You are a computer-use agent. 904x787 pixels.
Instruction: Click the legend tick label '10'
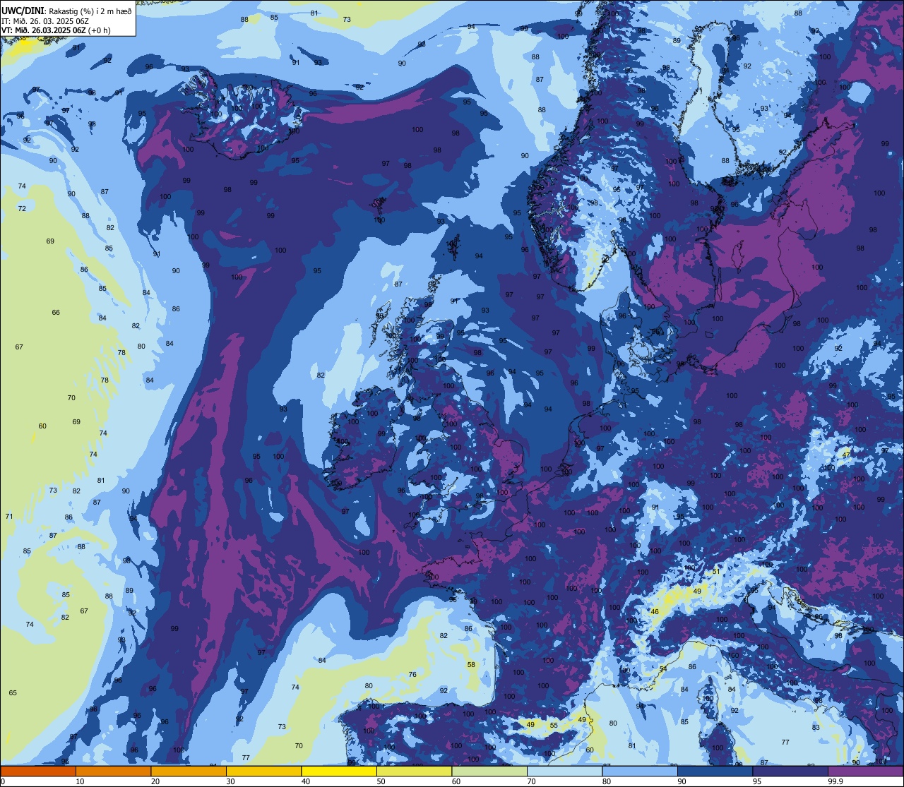80,781
